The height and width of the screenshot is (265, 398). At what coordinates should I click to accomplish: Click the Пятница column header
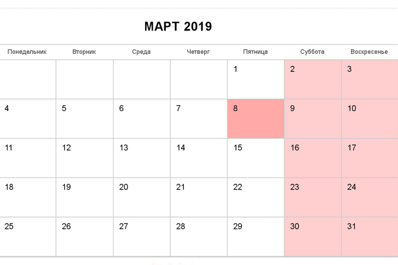click(255, 51)
